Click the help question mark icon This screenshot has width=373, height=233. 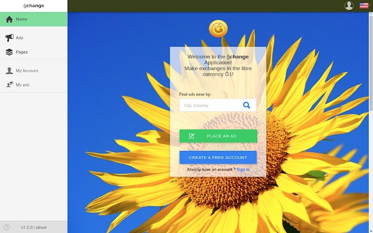[6, 227]
